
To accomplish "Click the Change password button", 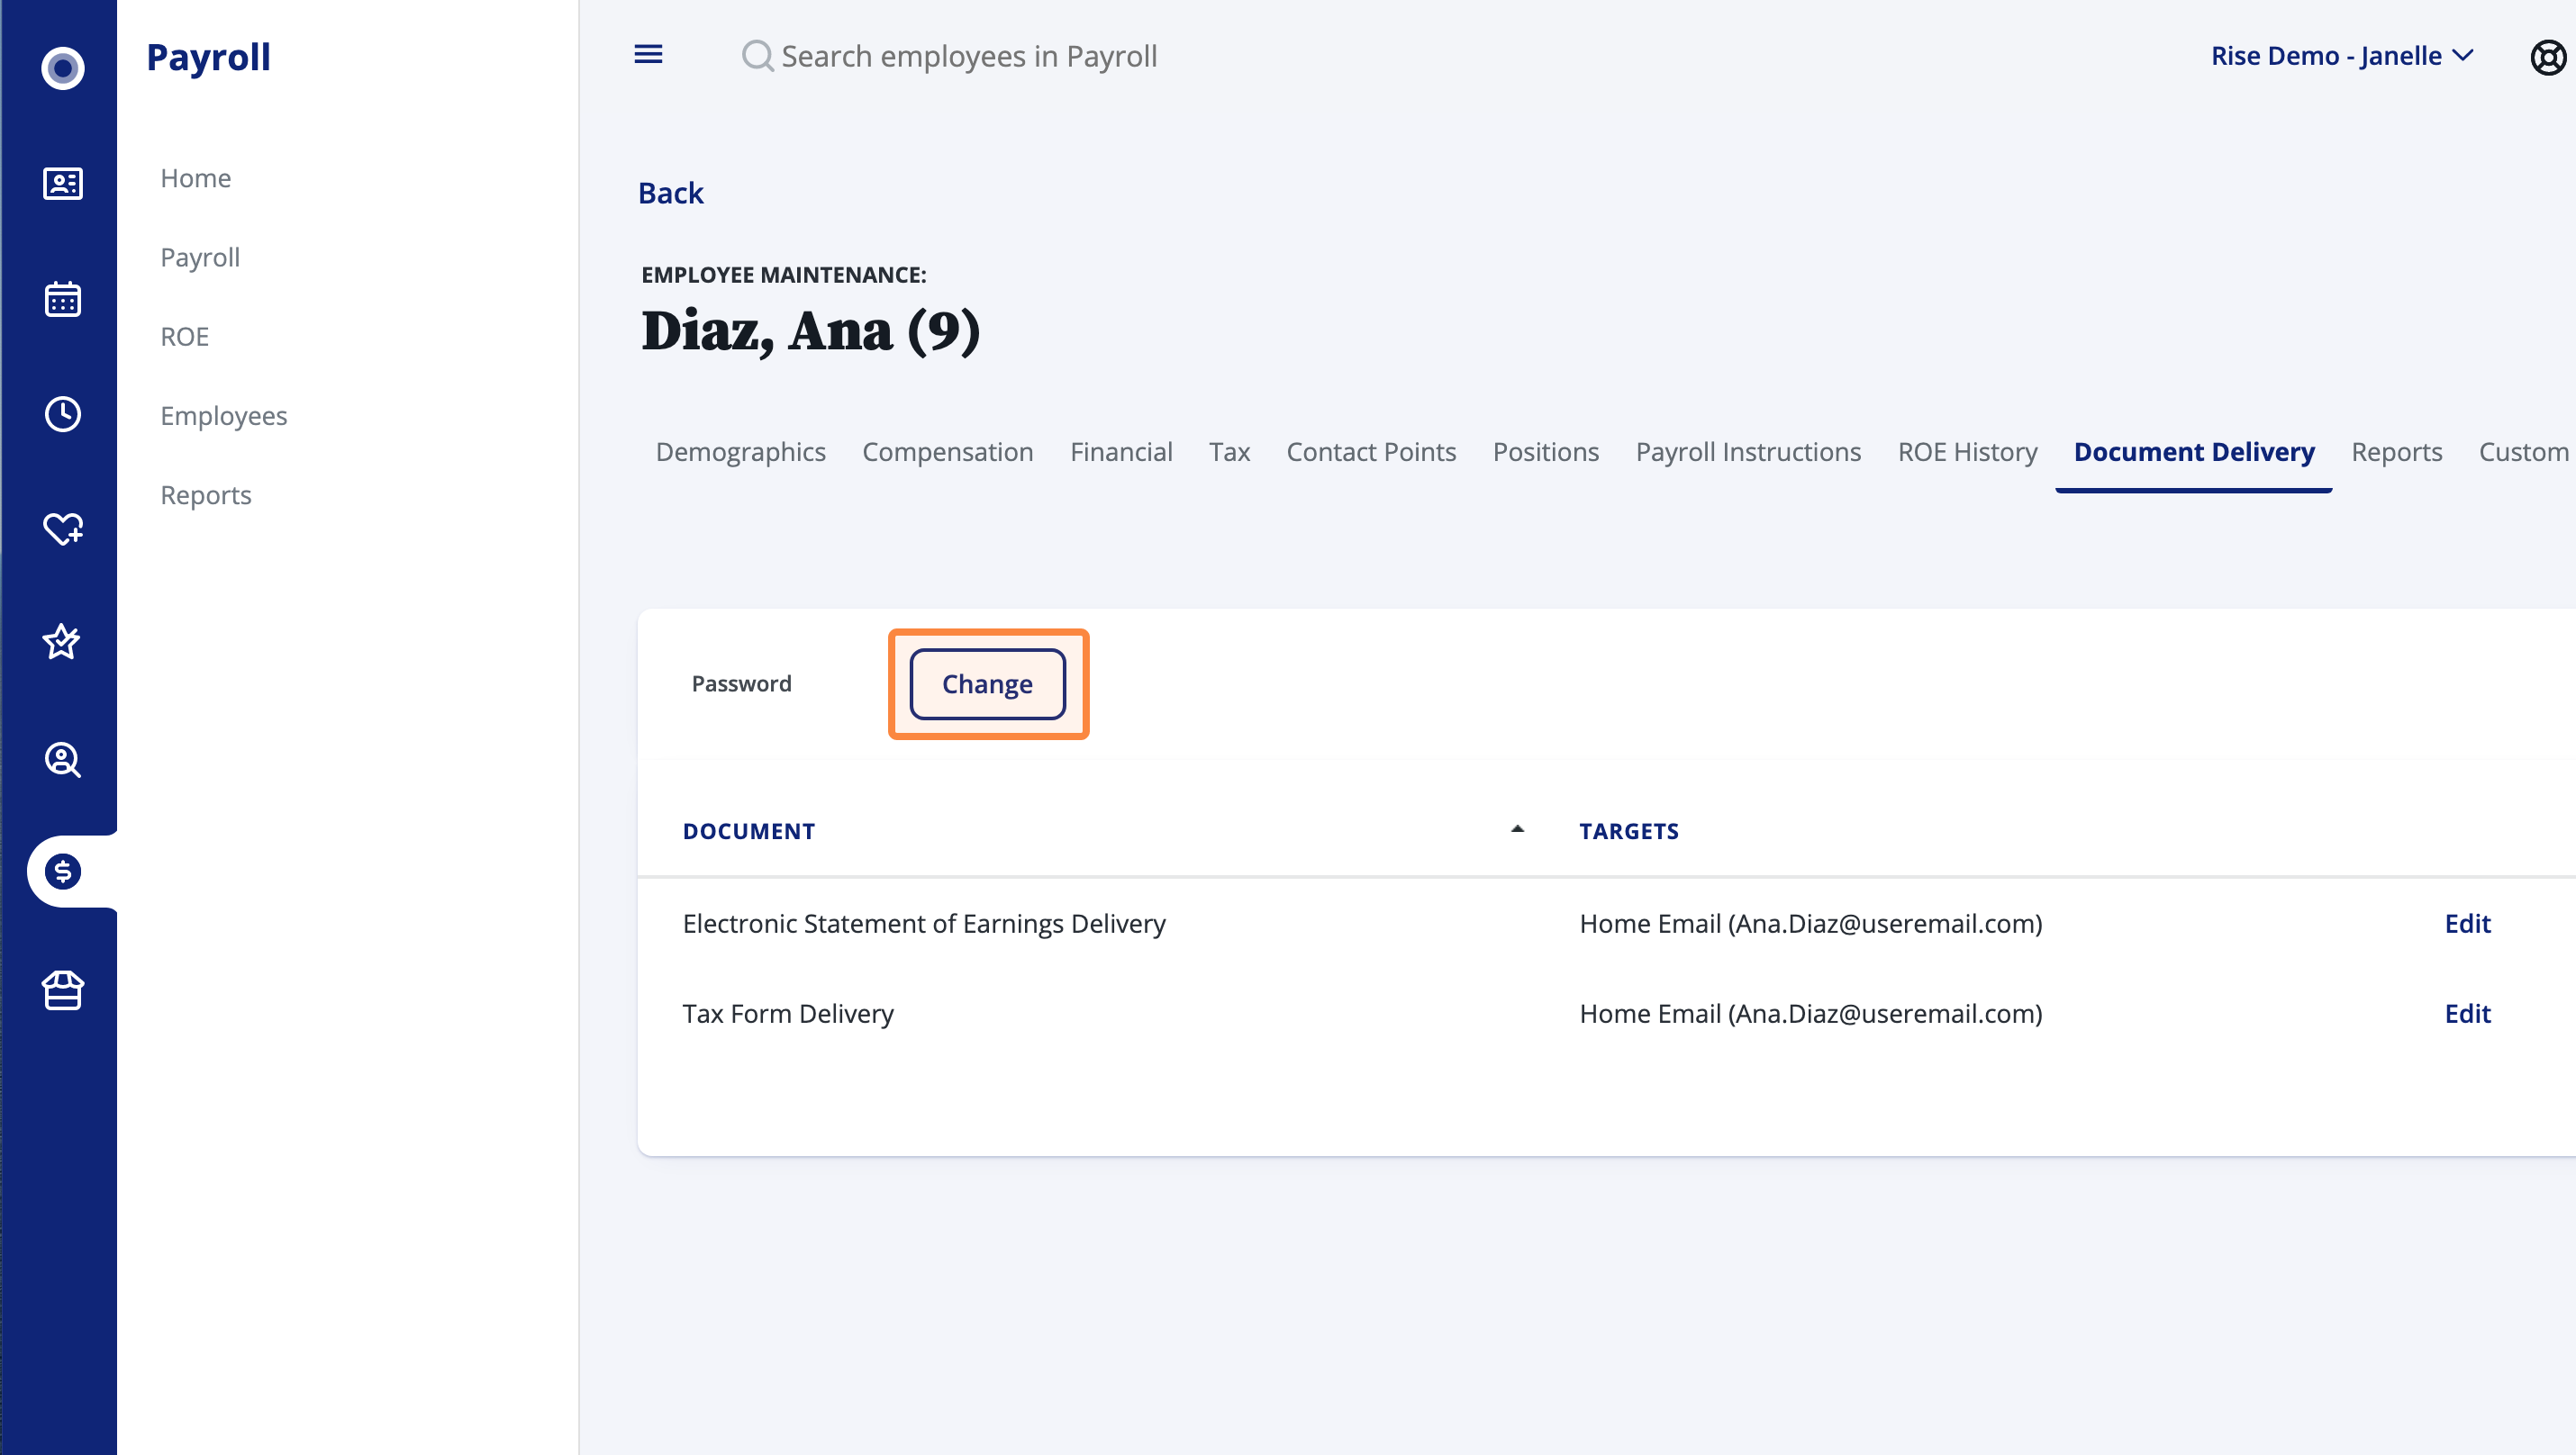I will click(x=987, y=683).
